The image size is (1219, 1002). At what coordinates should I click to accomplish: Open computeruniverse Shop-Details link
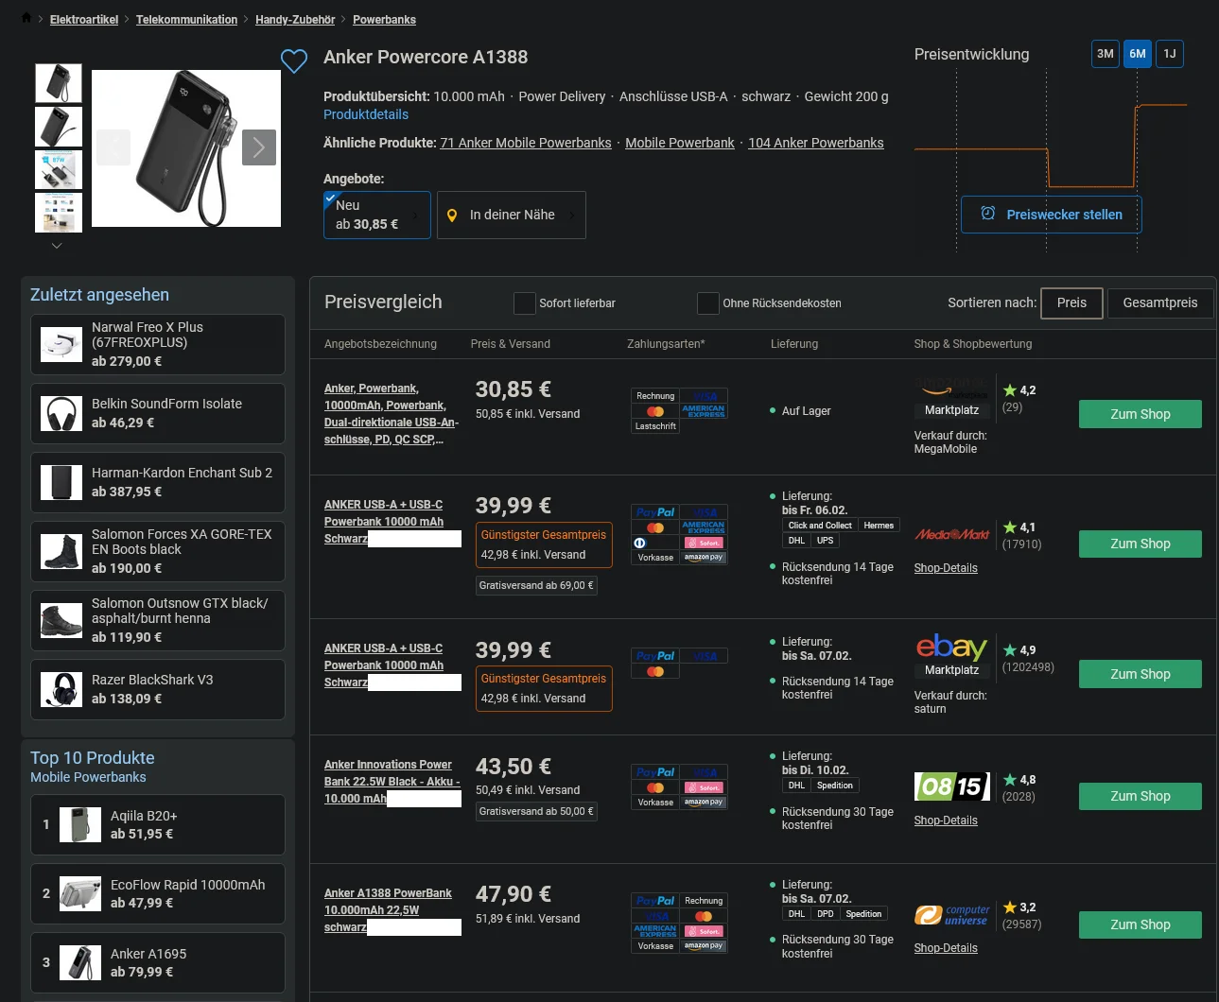point(946,948)
